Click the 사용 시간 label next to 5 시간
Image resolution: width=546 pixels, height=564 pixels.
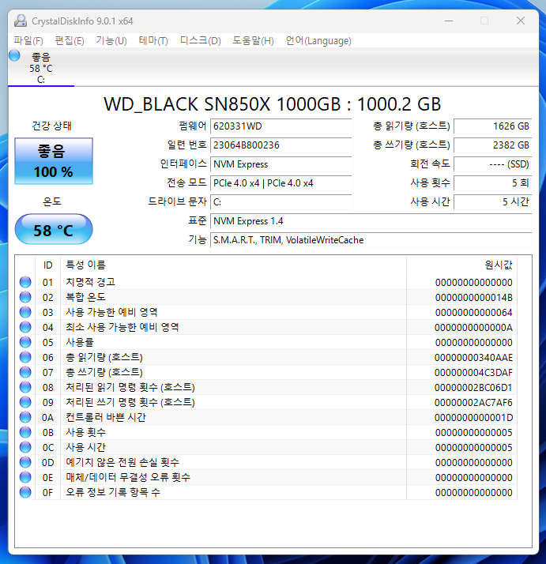tap(430, 201)
